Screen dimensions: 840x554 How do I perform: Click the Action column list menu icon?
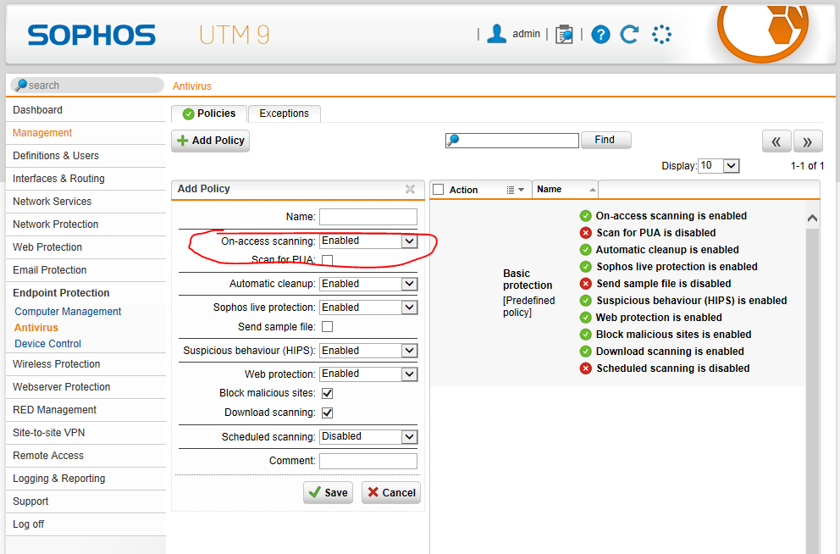click(515, 190)
